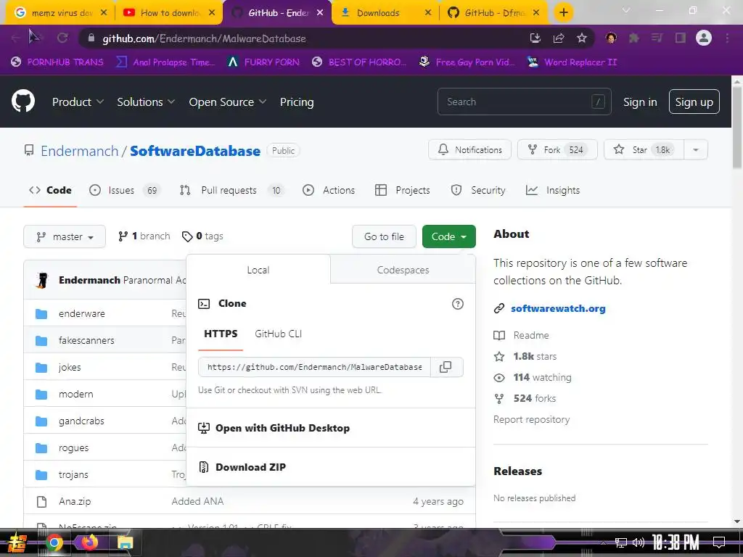The image size is (743, 557).
Task: Select the GitHub CLI clone option
Action: [278, 334]
